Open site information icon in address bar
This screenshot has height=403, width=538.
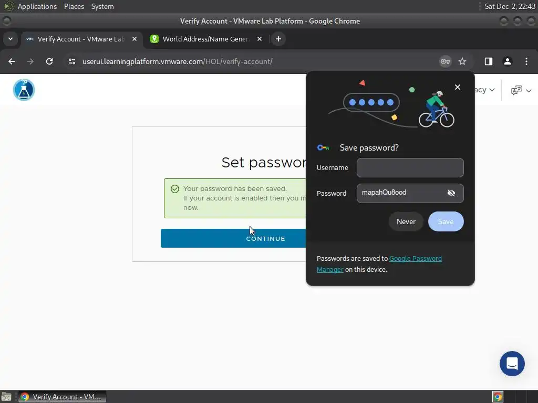[71, 61]
